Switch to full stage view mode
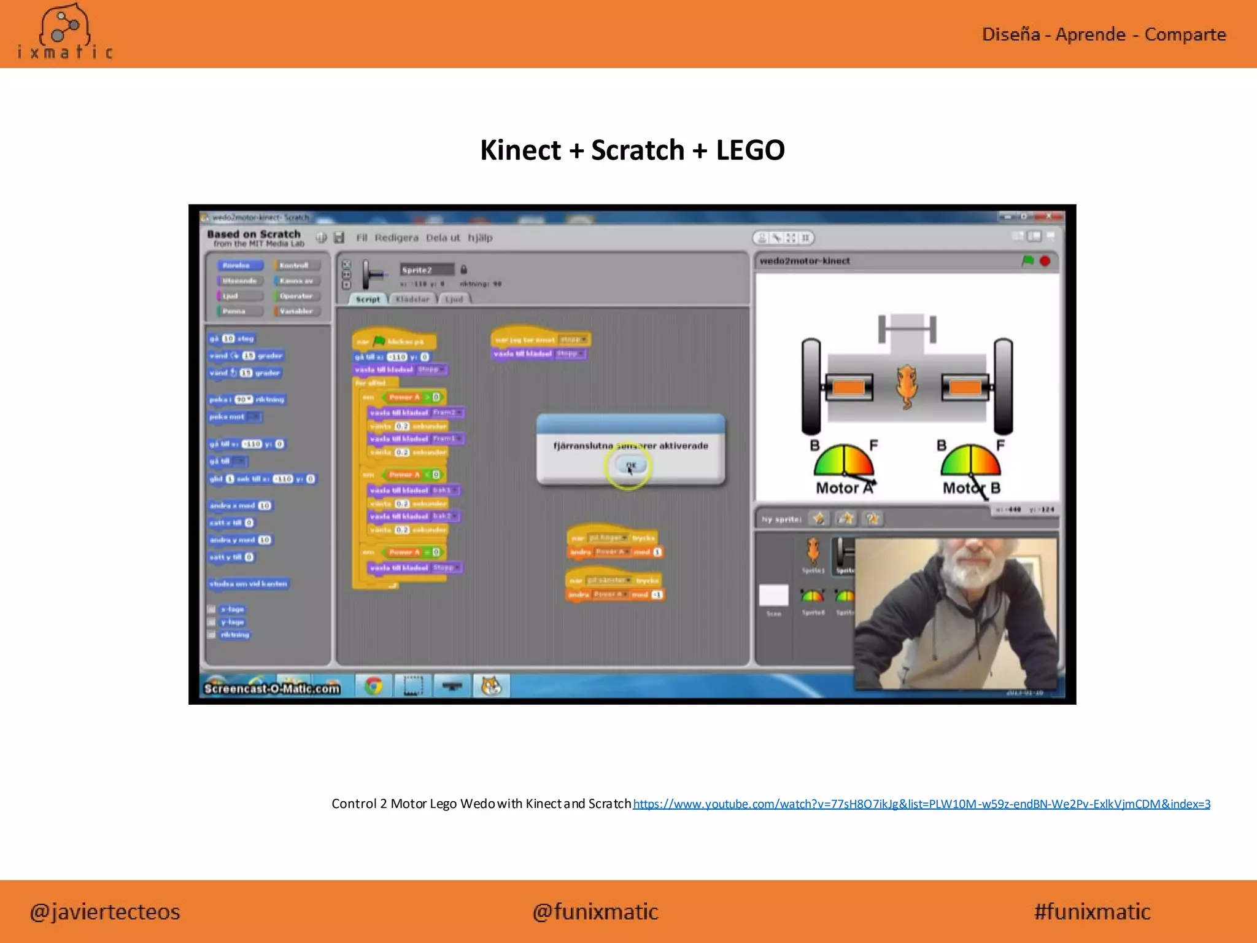Image resolution: width=1257 pixels, height=943 pixels. tap(1034, 236)
